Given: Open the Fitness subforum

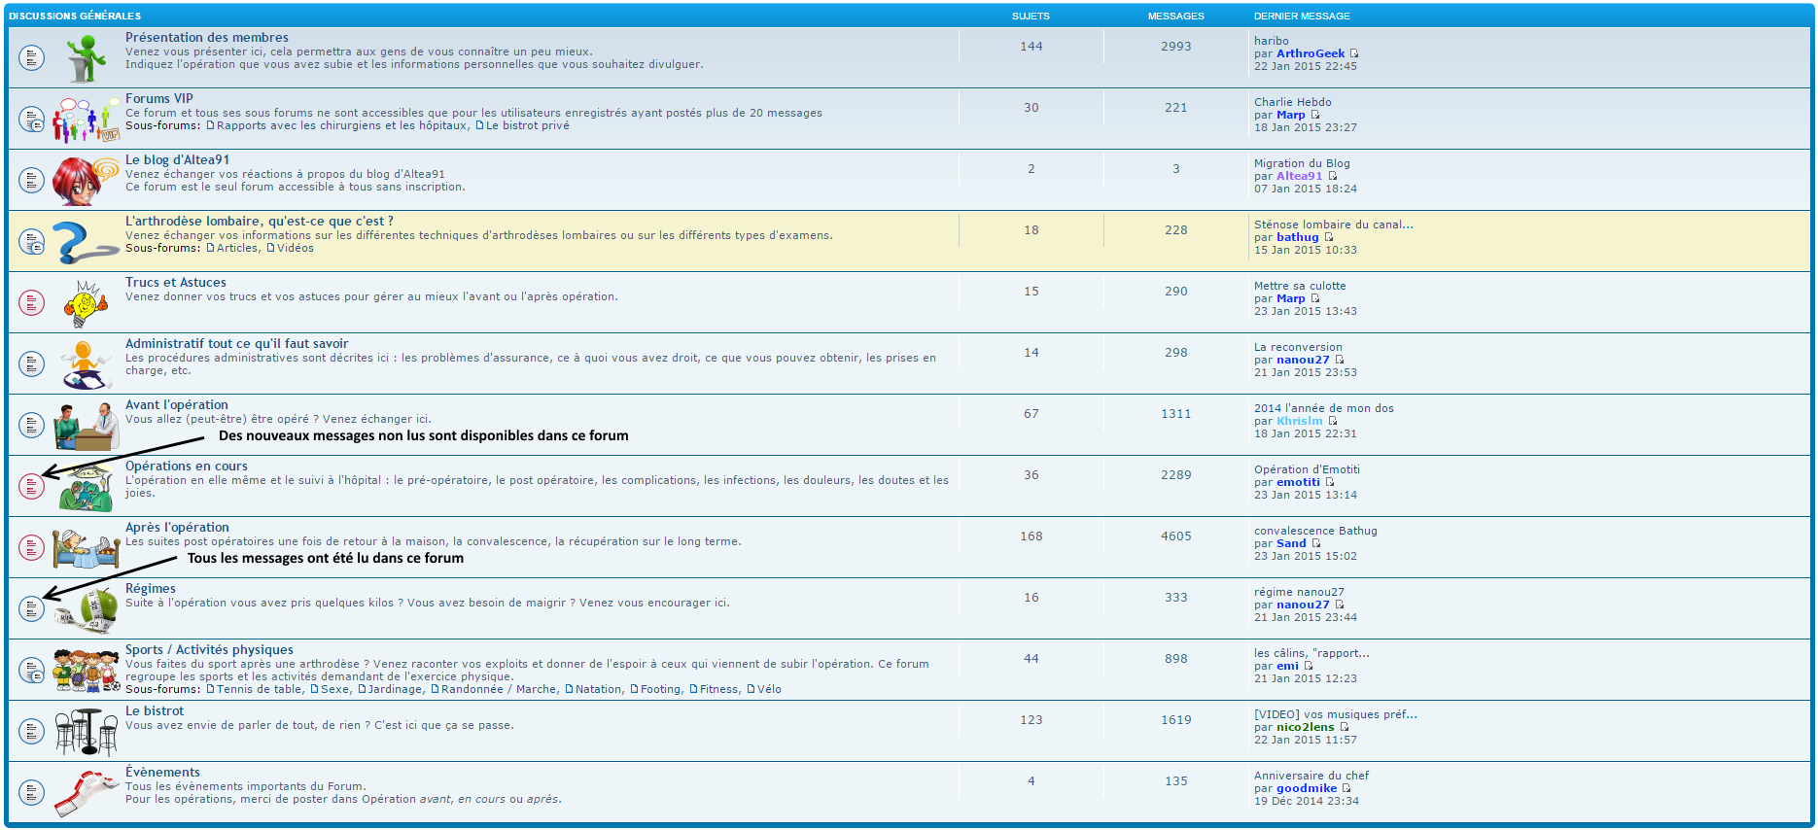Looking at the screenshot, I should pos(719,689).
